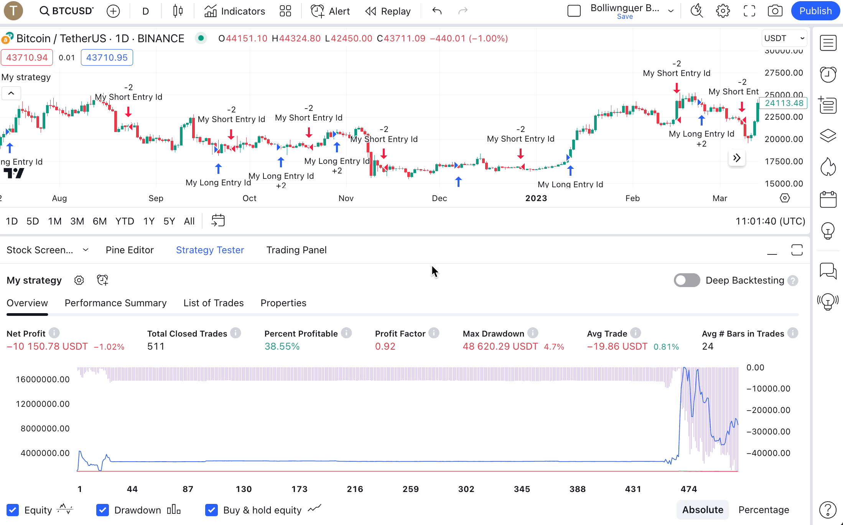Take a chart snapshot with camera icon

tap(775, 11)
